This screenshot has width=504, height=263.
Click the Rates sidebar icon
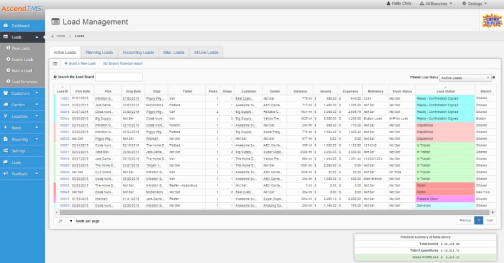tap(5, 128)
